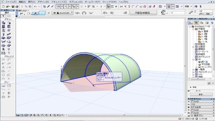Click the Redo arrow icon

click(39, 6)
